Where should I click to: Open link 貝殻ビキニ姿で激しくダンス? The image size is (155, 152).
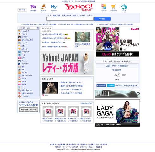click(x=71, y=82)
